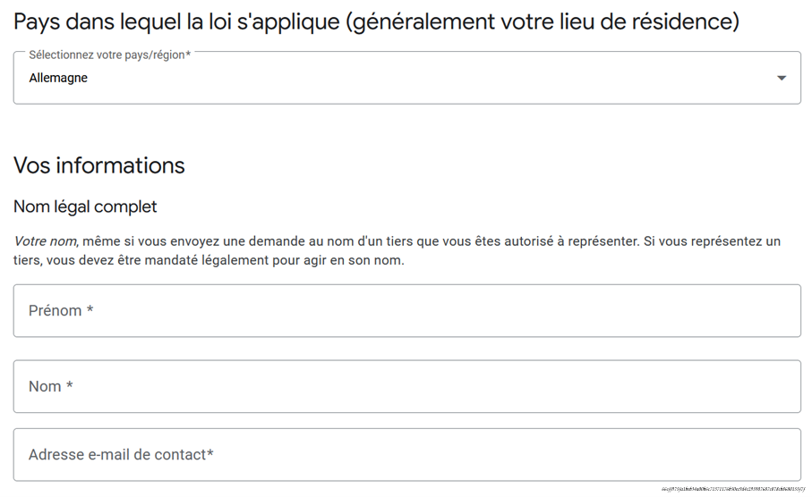Click the parenthetical 'généralement votre lieu de résidence'
The height and width of the screenshot is (497, 812).
point(542,21)
